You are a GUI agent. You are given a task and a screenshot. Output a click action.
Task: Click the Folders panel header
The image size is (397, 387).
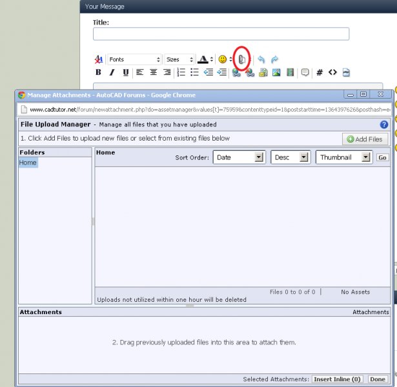coord(55,152)
